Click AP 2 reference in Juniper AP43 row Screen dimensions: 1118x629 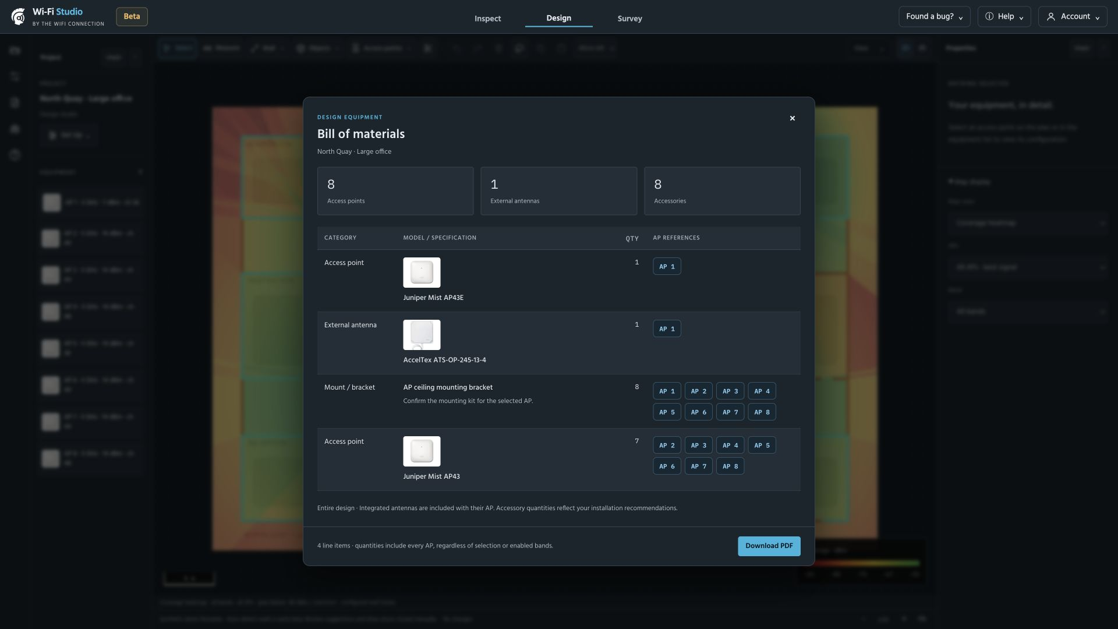[667, 445]
